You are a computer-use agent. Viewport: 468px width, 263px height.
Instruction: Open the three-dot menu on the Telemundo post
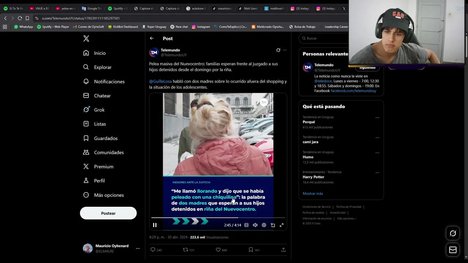(285, 50)
